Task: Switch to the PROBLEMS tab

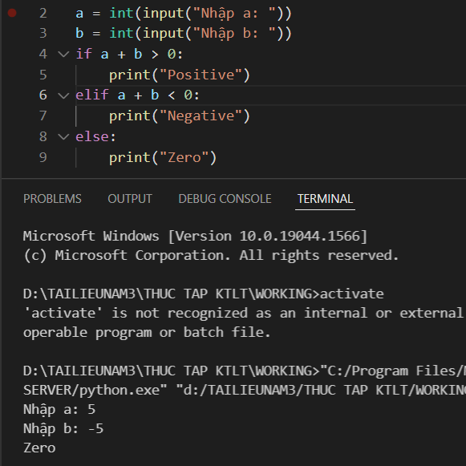Action: 52,199
